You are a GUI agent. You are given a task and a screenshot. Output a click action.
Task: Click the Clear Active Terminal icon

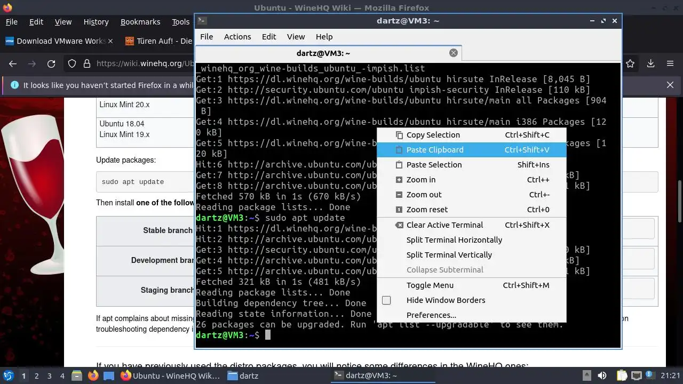point(399,225)
